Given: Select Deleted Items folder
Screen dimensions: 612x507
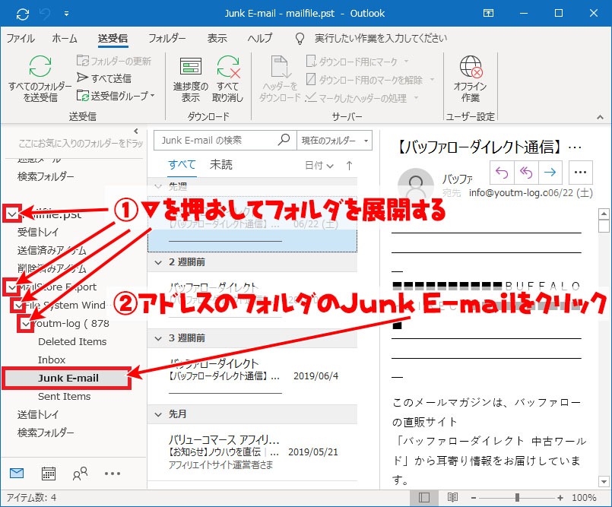Looking at the screenshot, I should coord(72,341).
